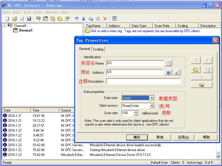Click into the Description input field
222x166 pixels.
click(x=144, y=81)
